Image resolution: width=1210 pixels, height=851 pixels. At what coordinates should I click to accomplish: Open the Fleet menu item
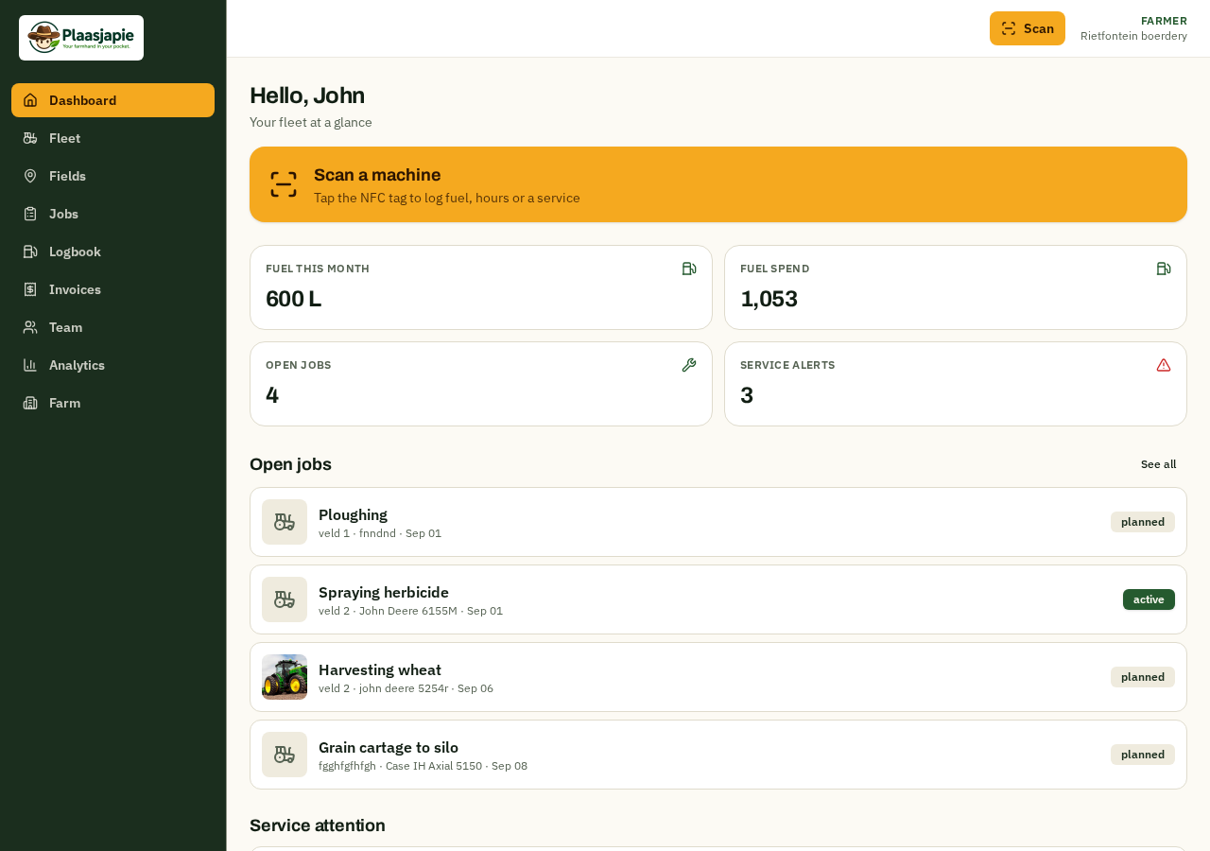tap(112, 138)
